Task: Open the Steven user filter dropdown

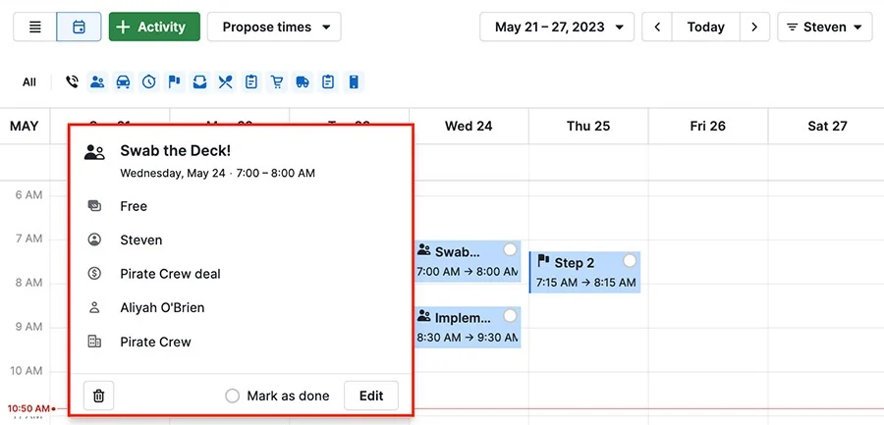Action: point(825,27)
